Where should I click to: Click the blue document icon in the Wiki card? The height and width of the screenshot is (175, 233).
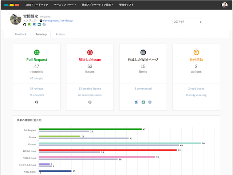tap(137, 102)
